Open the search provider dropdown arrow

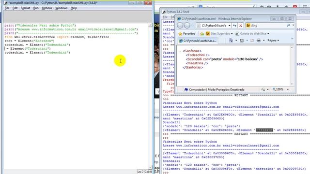[293, 25]
